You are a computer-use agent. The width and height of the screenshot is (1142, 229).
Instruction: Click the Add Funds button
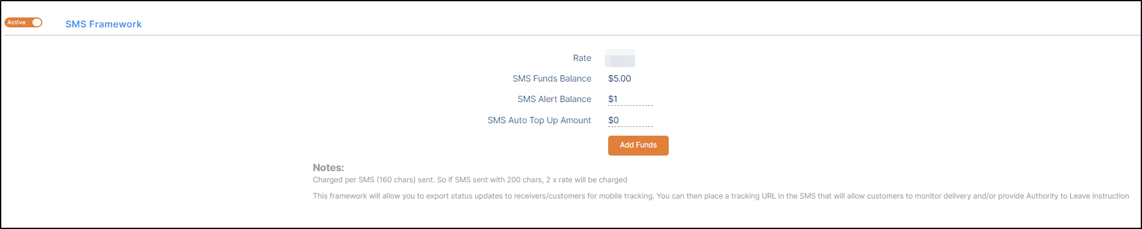click(x=638, y=145)
